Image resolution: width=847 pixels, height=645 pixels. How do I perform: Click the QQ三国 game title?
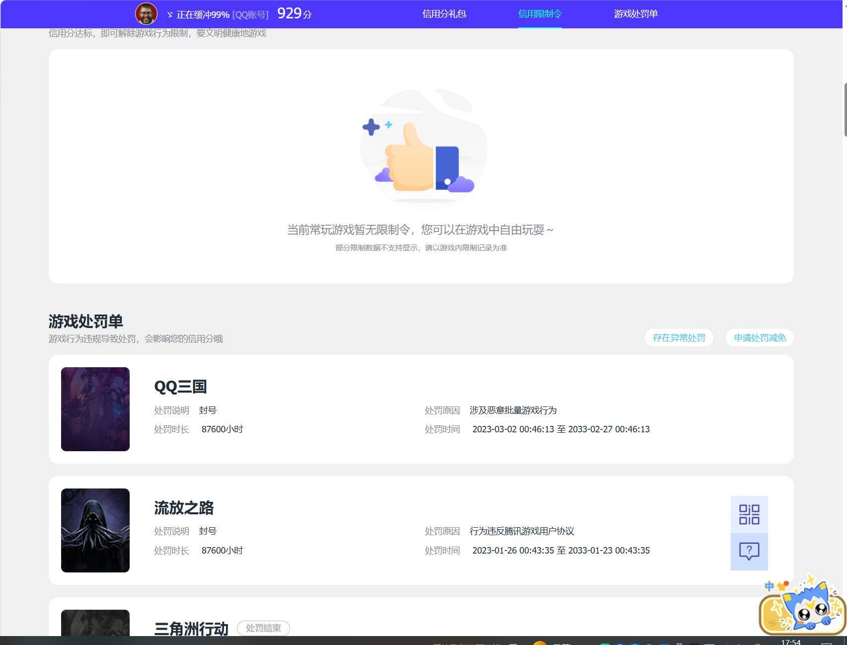tap(180, 387)
